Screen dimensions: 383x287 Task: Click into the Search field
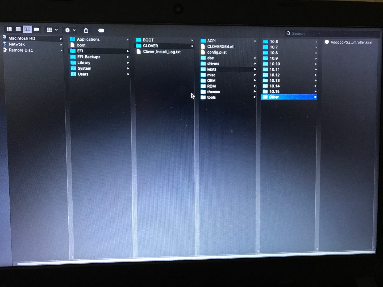(x=332, y=33)
